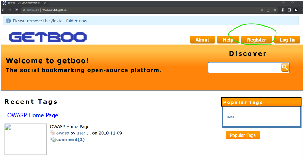Click the GETBOO logo

pos(48,37)
